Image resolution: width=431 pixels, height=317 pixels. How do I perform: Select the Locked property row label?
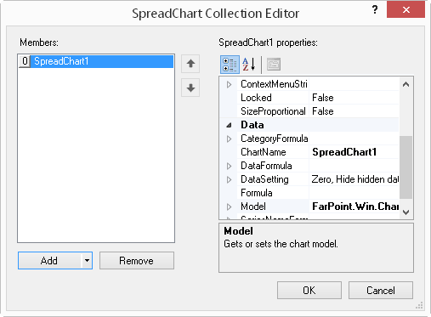coord(256,98)
